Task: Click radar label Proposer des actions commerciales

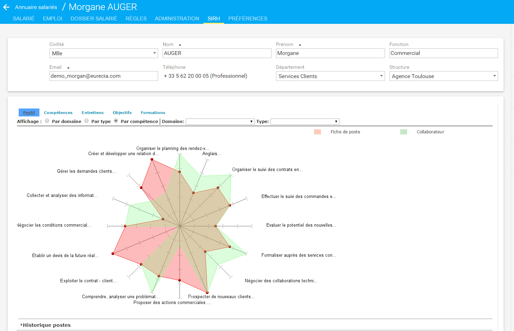Action: tap(172, 303)
